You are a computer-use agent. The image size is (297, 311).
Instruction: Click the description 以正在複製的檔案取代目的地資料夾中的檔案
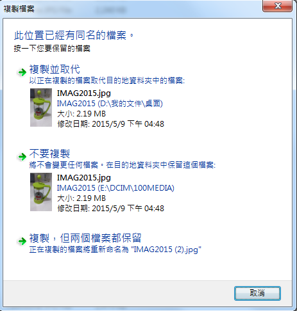107,81
